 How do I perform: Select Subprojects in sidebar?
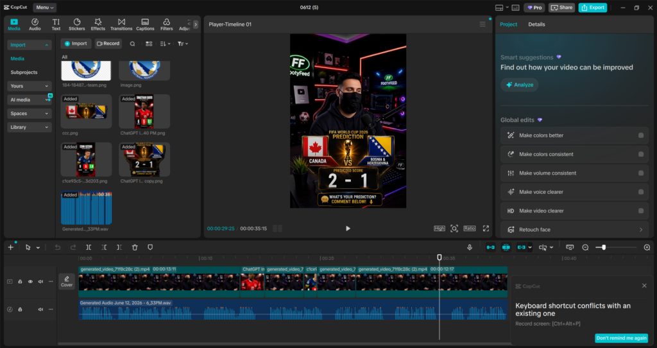24,72
